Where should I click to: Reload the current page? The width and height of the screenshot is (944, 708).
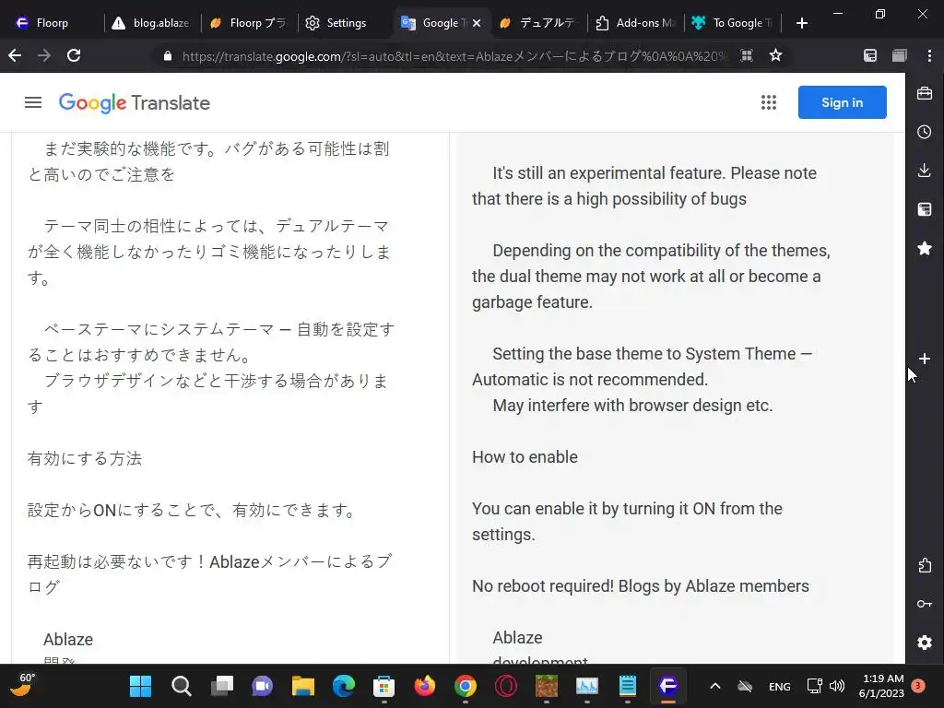click(x=74, y=55)
